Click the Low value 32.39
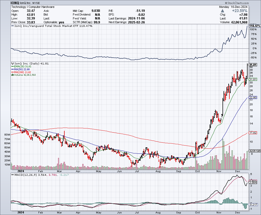Viewport: 261px width, 215px height. click(x=31, y=18)
